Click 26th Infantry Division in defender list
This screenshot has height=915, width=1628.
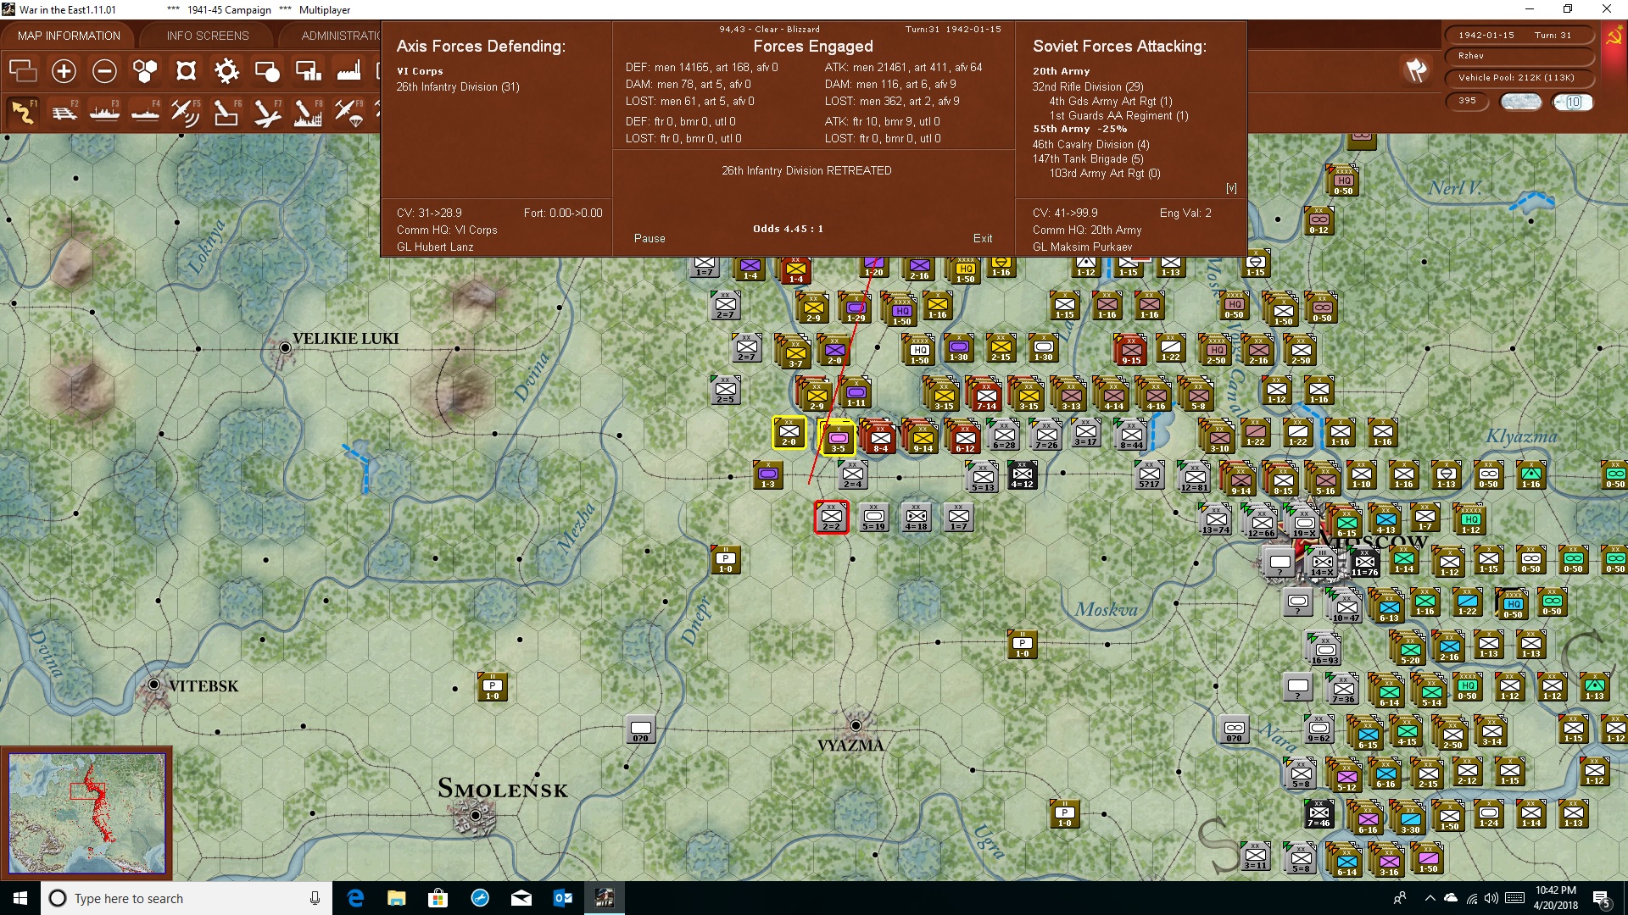tap(458, 87)
